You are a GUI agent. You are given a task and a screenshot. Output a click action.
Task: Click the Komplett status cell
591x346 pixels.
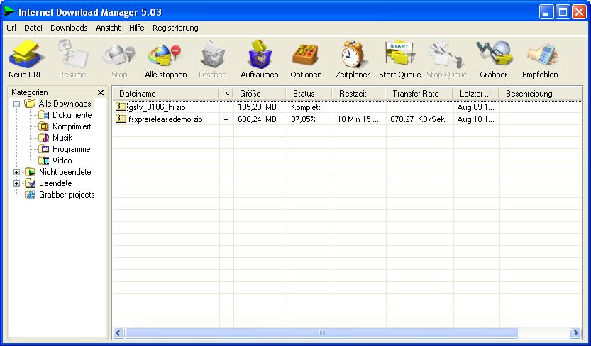pos(306,107)
